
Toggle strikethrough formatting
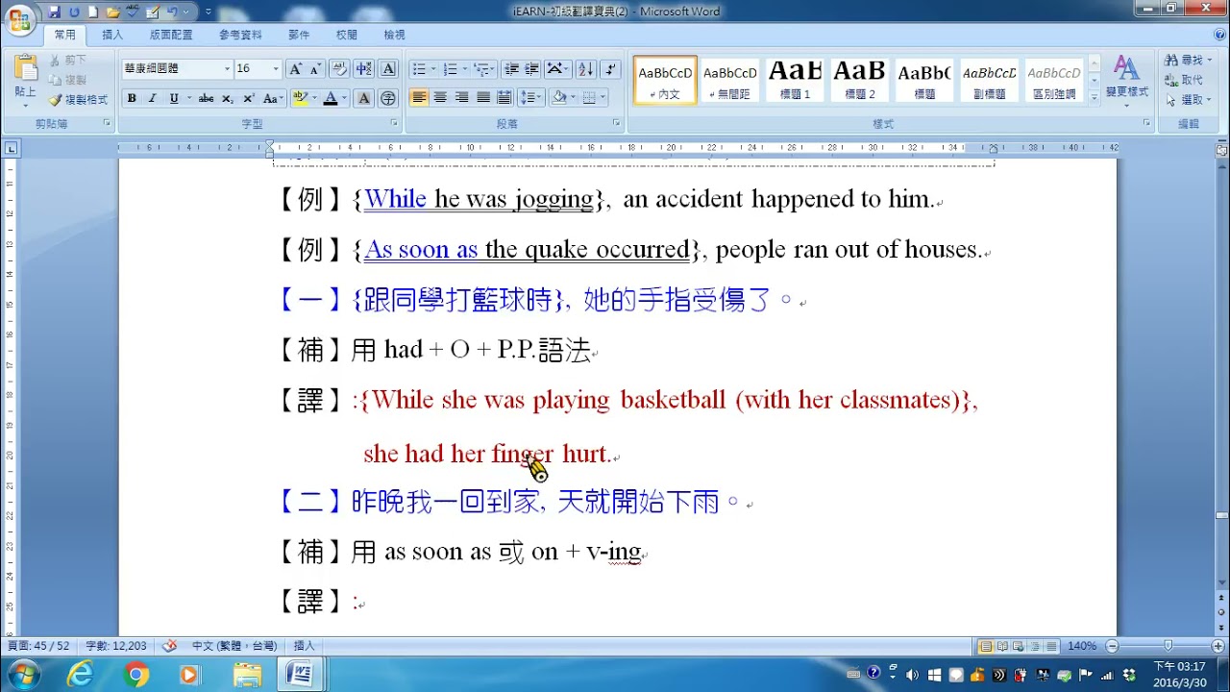click(x=206, y=98)
